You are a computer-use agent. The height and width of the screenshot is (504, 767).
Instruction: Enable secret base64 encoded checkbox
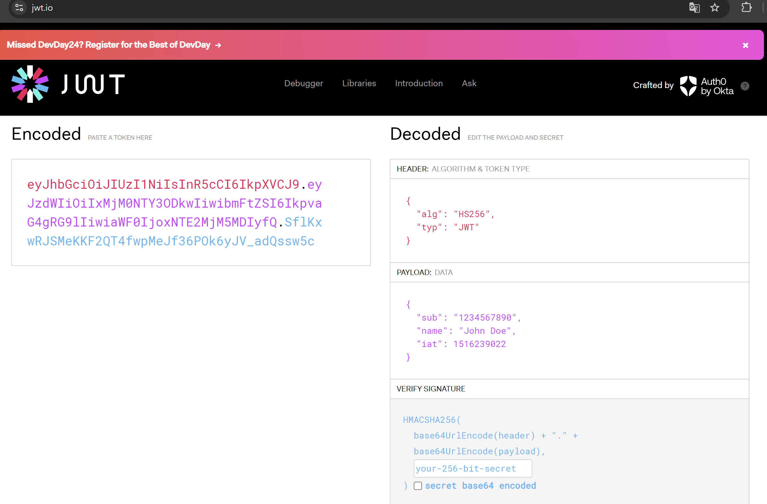point(418,486)
